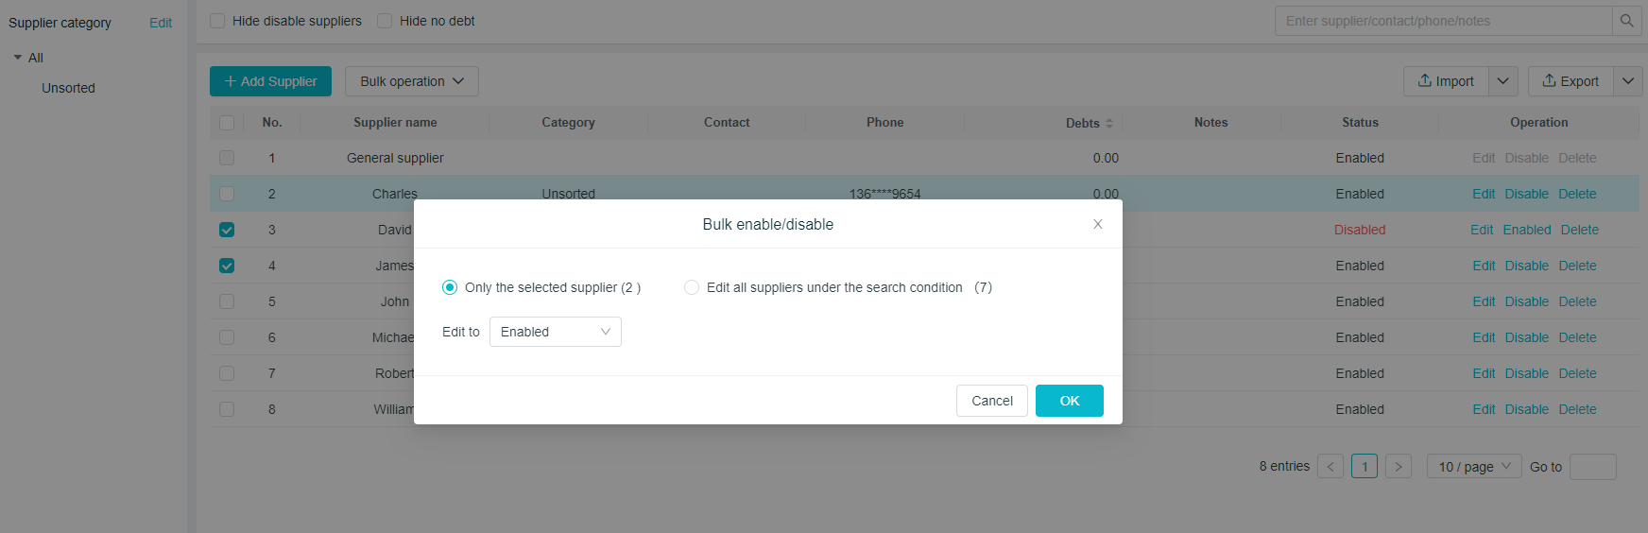Screen dimensions: 1648x533
Task: Click the Cancel button in dialog
Action: tap(991, 401)
